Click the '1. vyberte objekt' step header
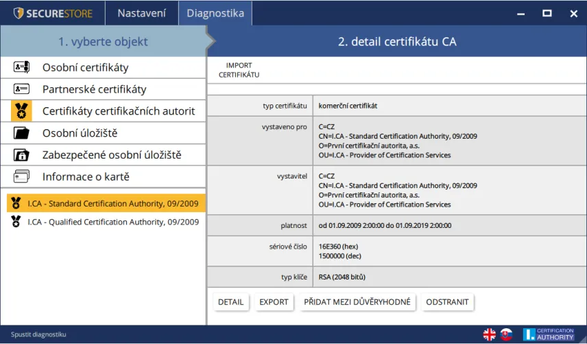 click(x=104, y=41)
